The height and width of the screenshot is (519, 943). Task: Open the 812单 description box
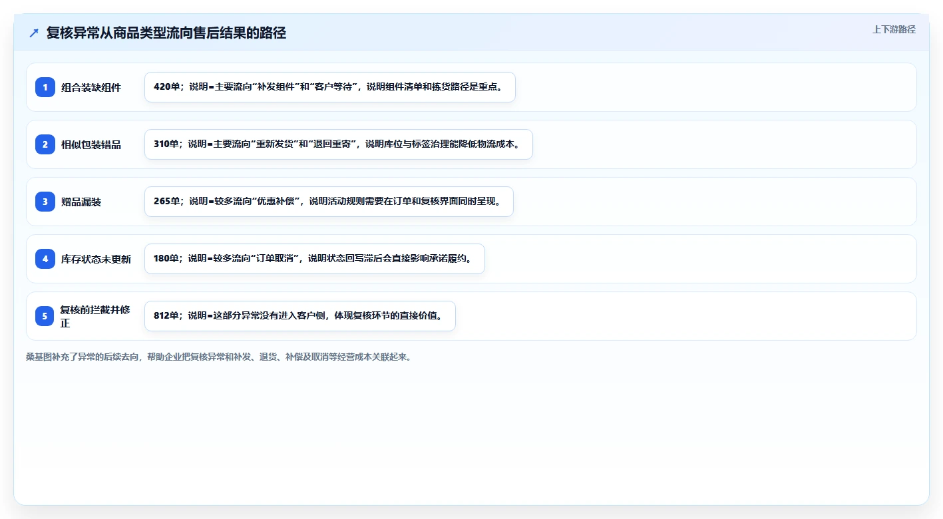[300, 316]
